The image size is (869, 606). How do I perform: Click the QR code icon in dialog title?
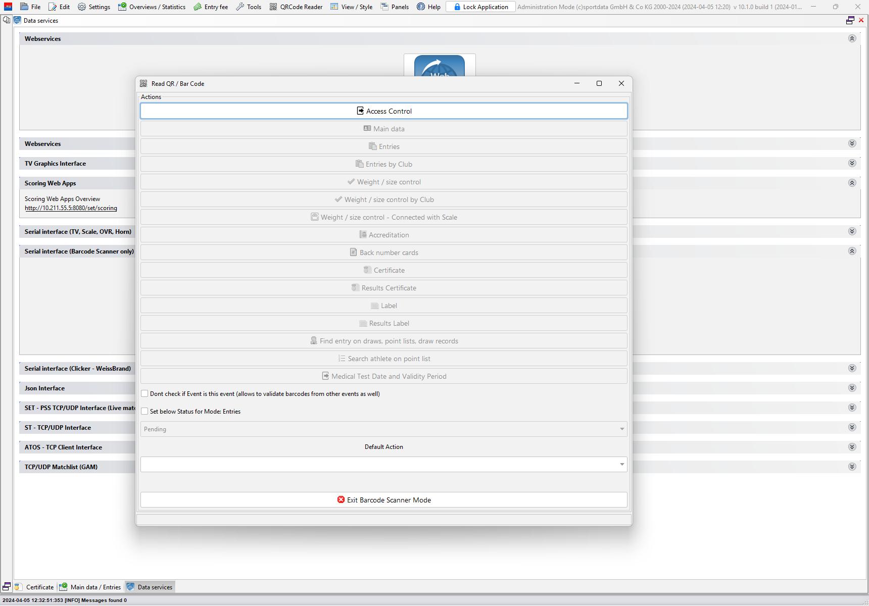(x=143, y=83)
